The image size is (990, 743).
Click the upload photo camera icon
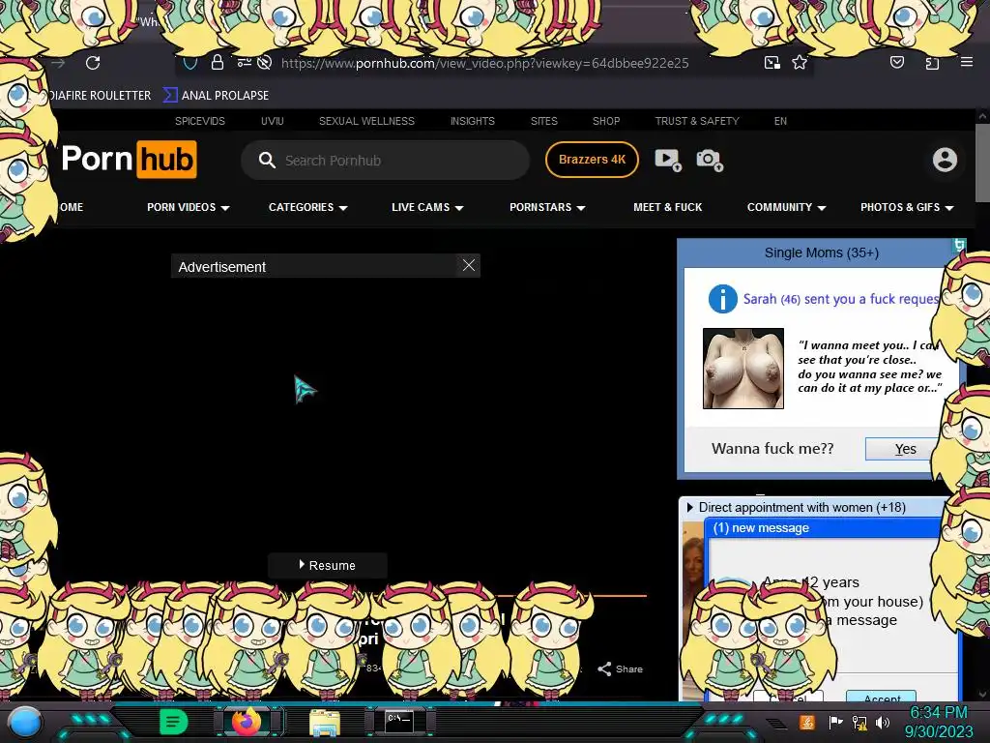pyautogui.click(x=709, y=160)
